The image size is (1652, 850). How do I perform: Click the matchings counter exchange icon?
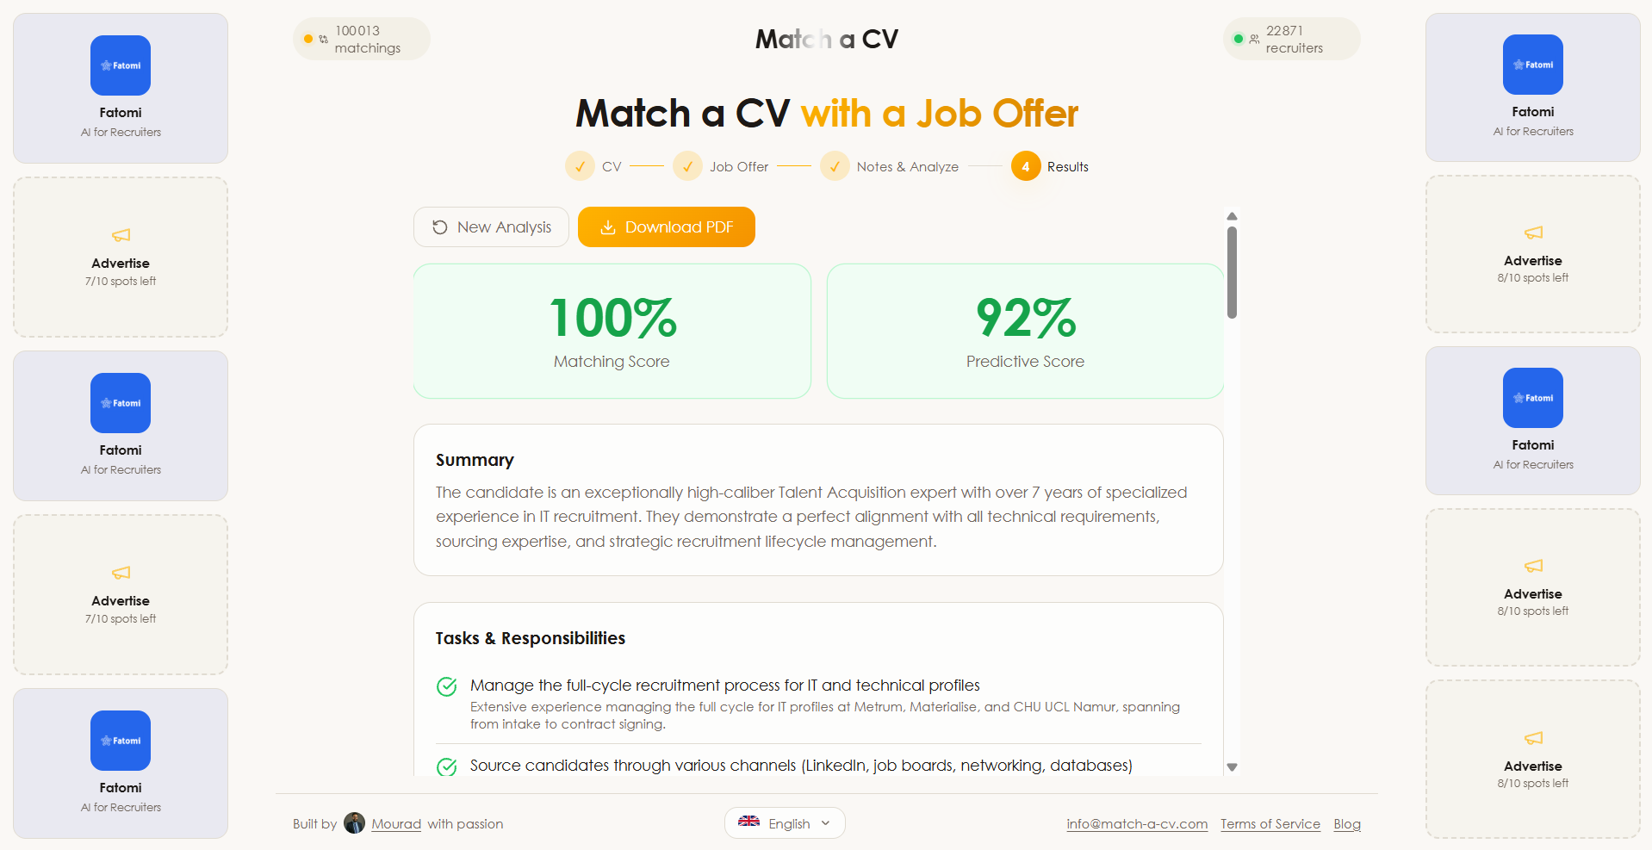pos(322,39)
